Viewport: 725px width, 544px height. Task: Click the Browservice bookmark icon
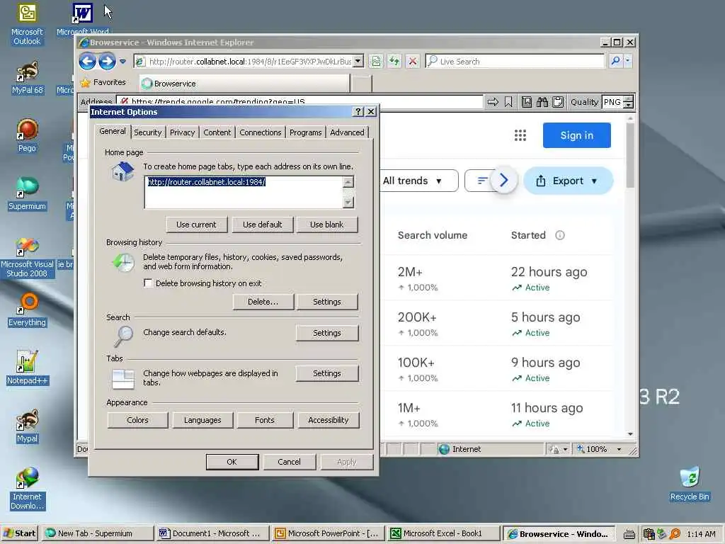click(508, 102)
